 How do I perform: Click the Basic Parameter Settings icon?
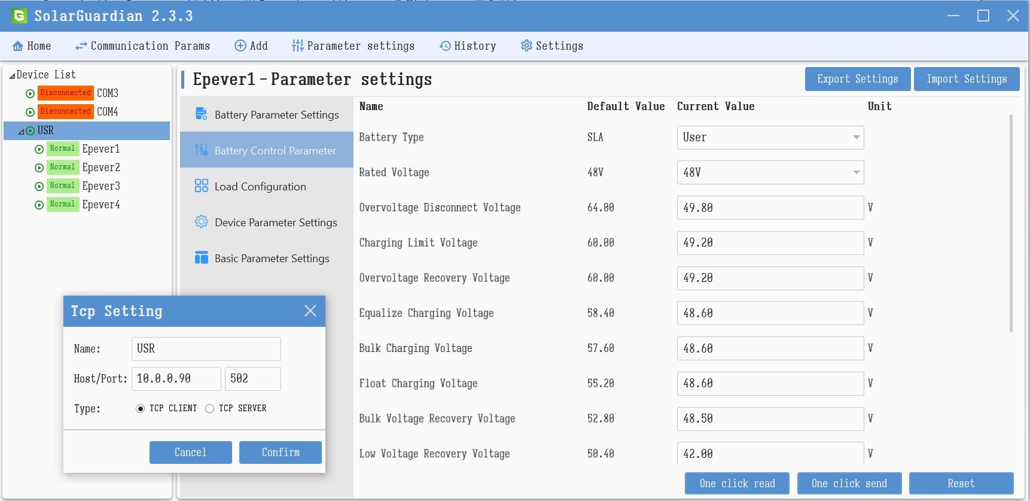click(202, 258)
